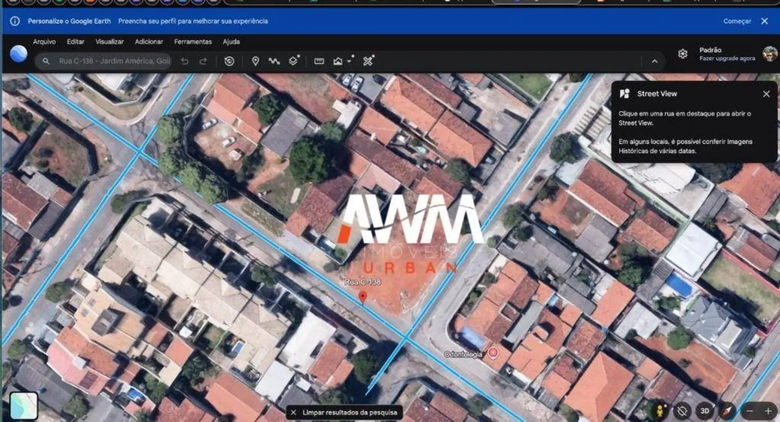Toggle the crossed-out location target button
Viewport: 780px width, 422px height.
pyautogui.click(x=682, y=411)
